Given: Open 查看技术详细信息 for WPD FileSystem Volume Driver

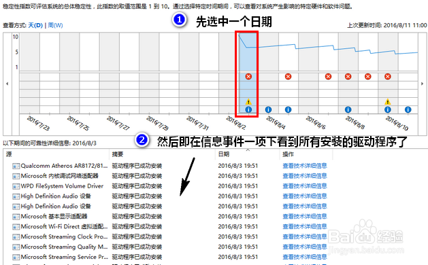Looking at the screenshot, I should click(x=305, y=186).
